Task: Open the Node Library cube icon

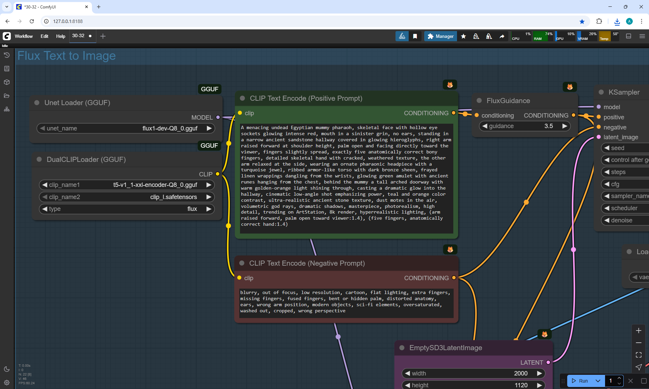Action: tap(7, 82)
